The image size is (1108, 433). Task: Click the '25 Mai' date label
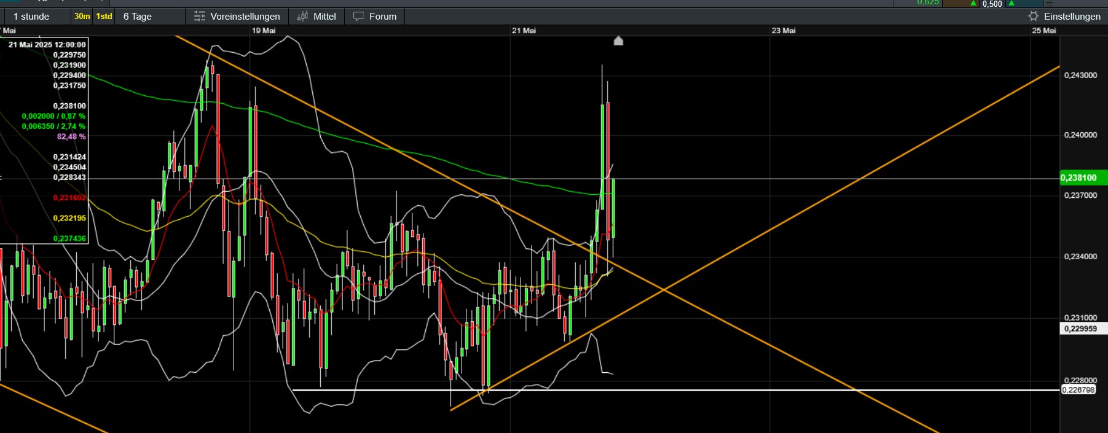[1044, 31]
